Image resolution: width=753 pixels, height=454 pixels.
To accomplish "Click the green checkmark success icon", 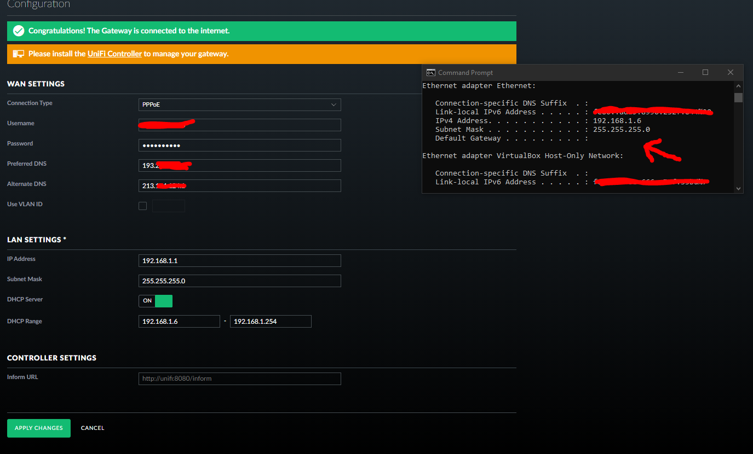I will 19,31.
